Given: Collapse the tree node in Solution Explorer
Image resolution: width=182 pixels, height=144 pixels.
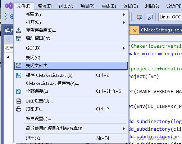Looking at the screenshot, I should tap(8, 57).
